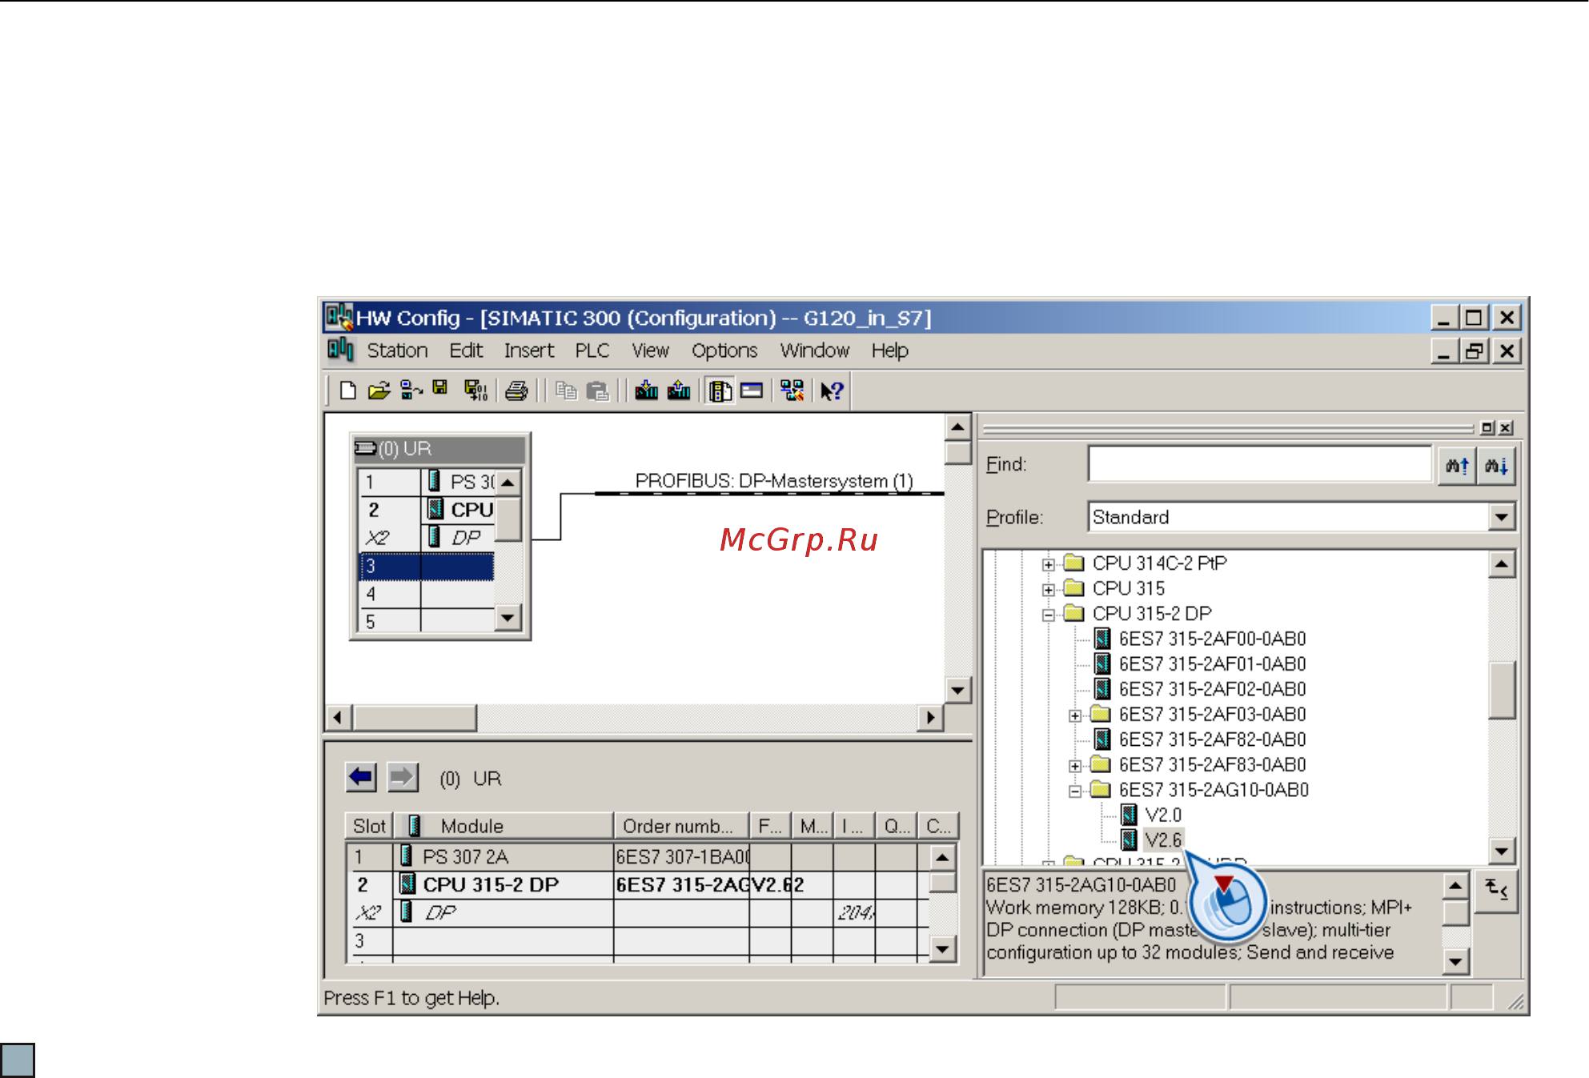Click description pane scroll-up arrow

1455,886
